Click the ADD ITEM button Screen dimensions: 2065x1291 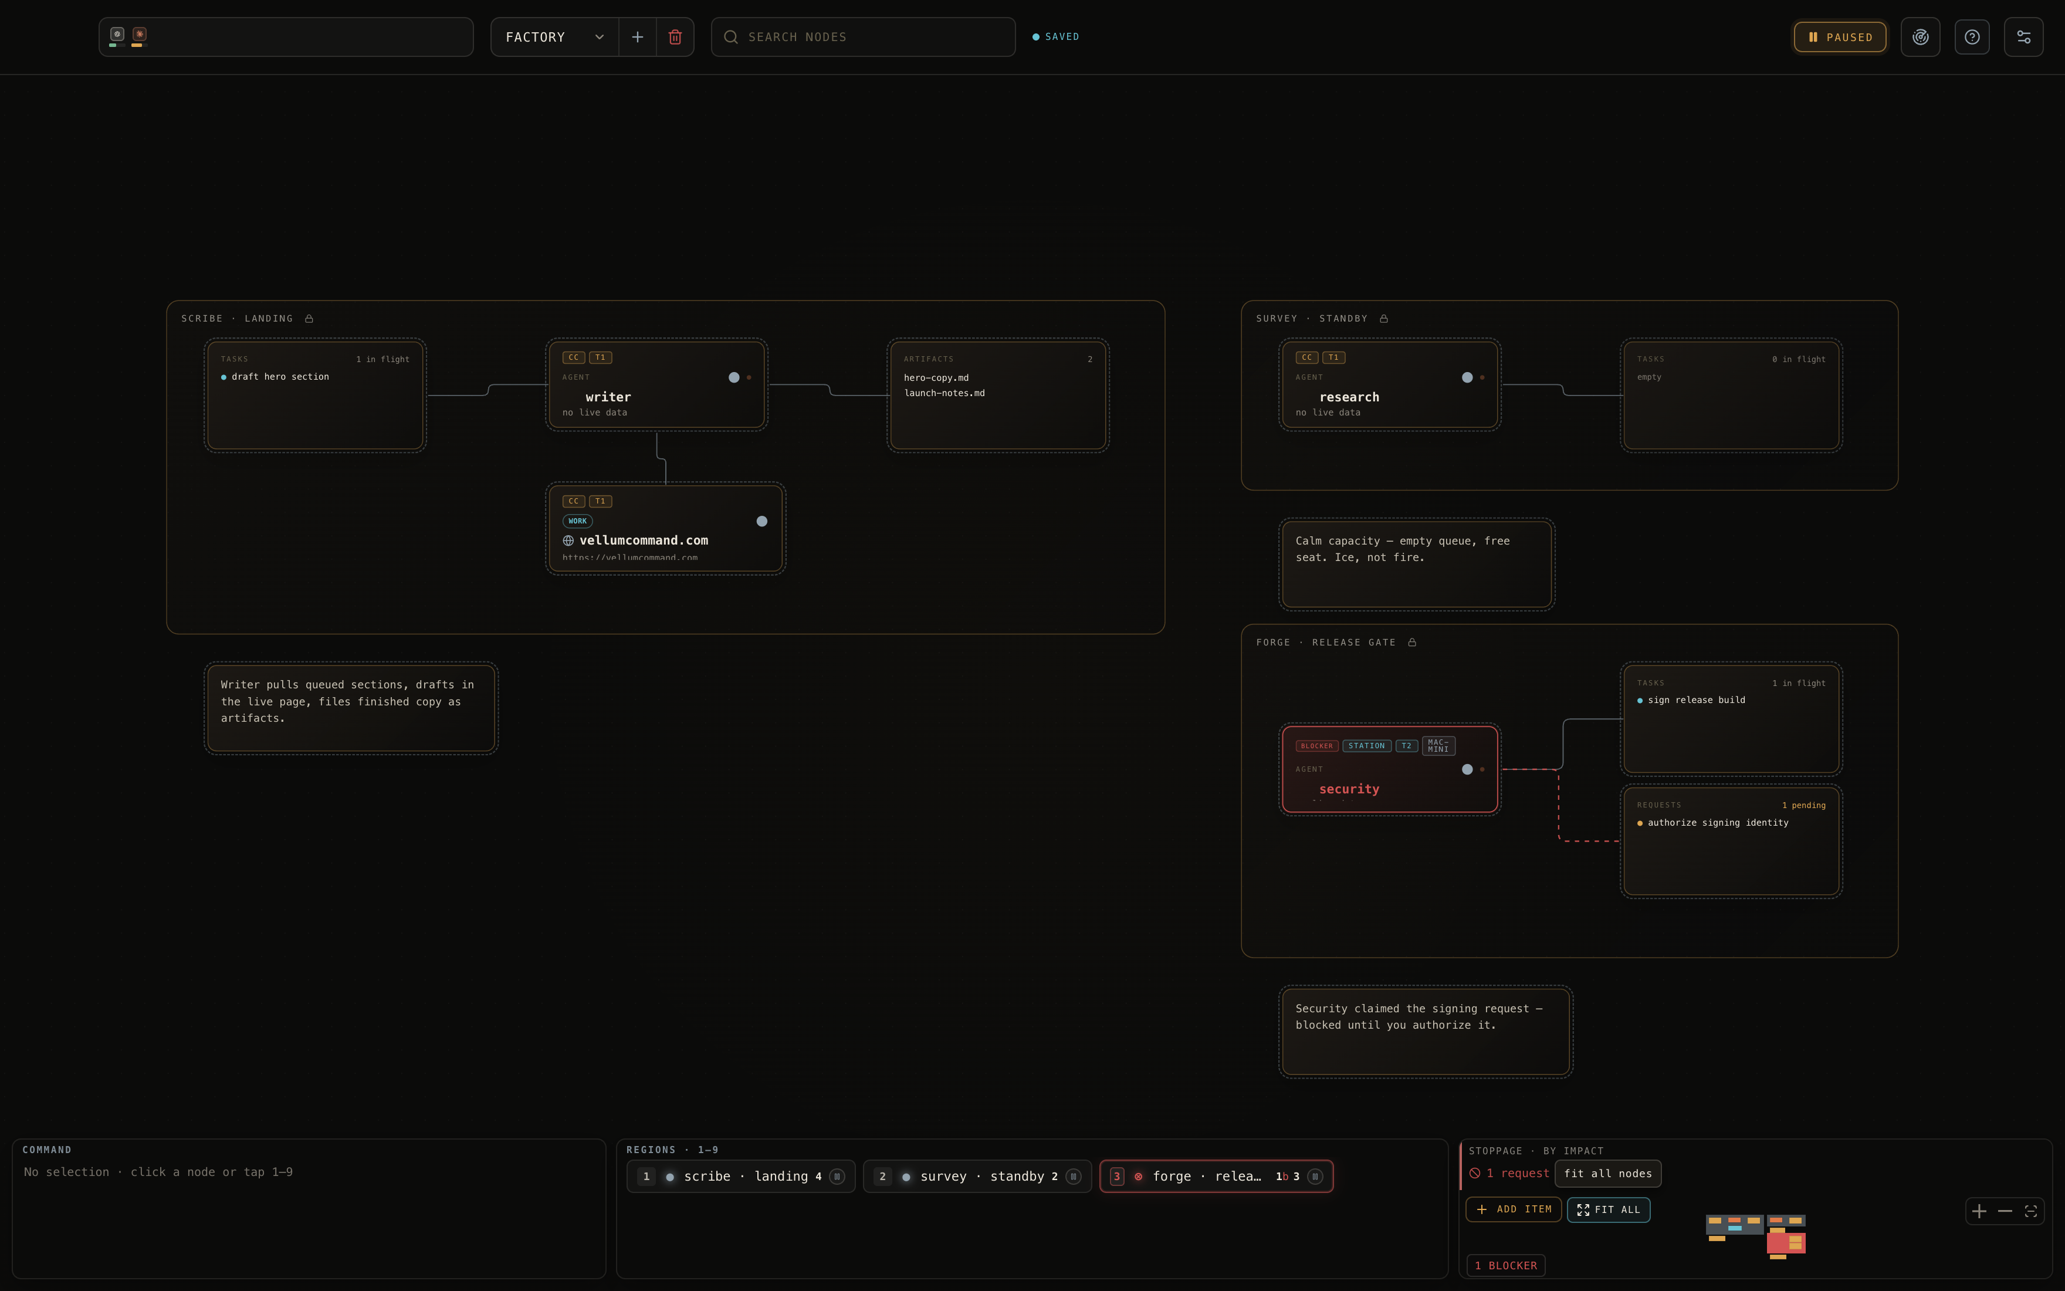click(x=1514, y=1209)
